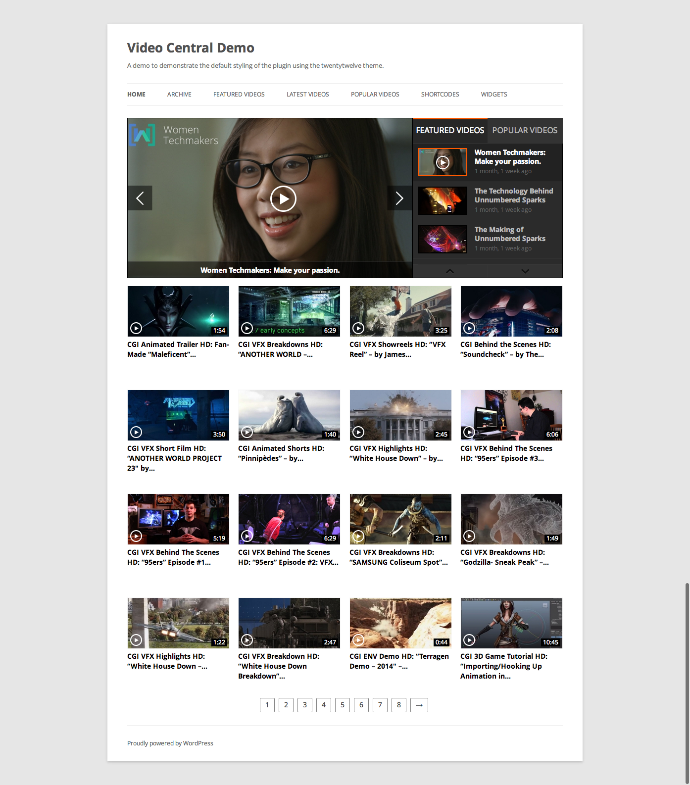Open CGI Animated Trailer Maleficent title link
The height and width of the screenshot is (785, 690).
178,349
